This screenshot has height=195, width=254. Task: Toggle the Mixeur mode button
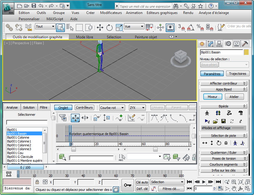(212, 97)
